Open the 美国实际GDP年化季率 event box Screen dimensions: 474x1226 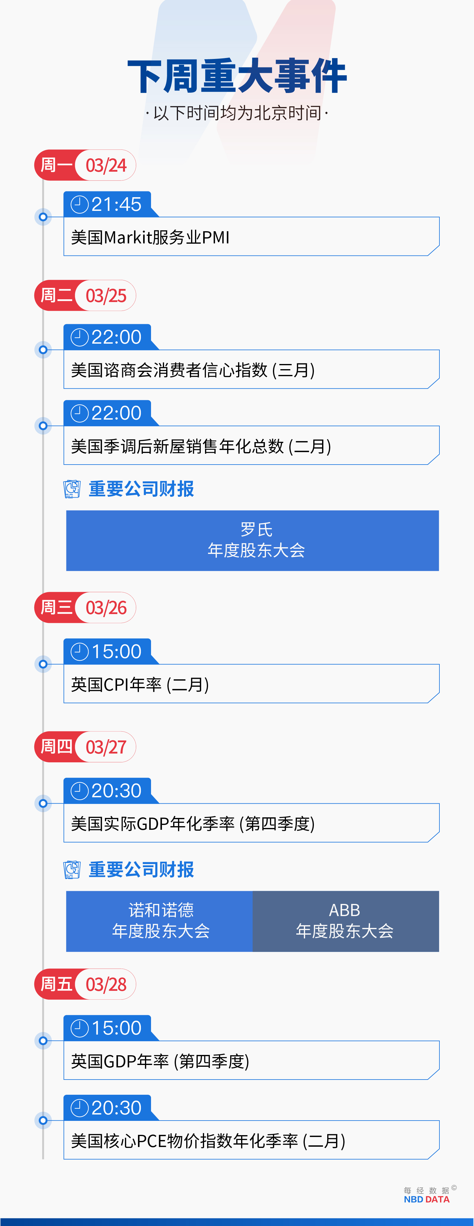[252, 823]
